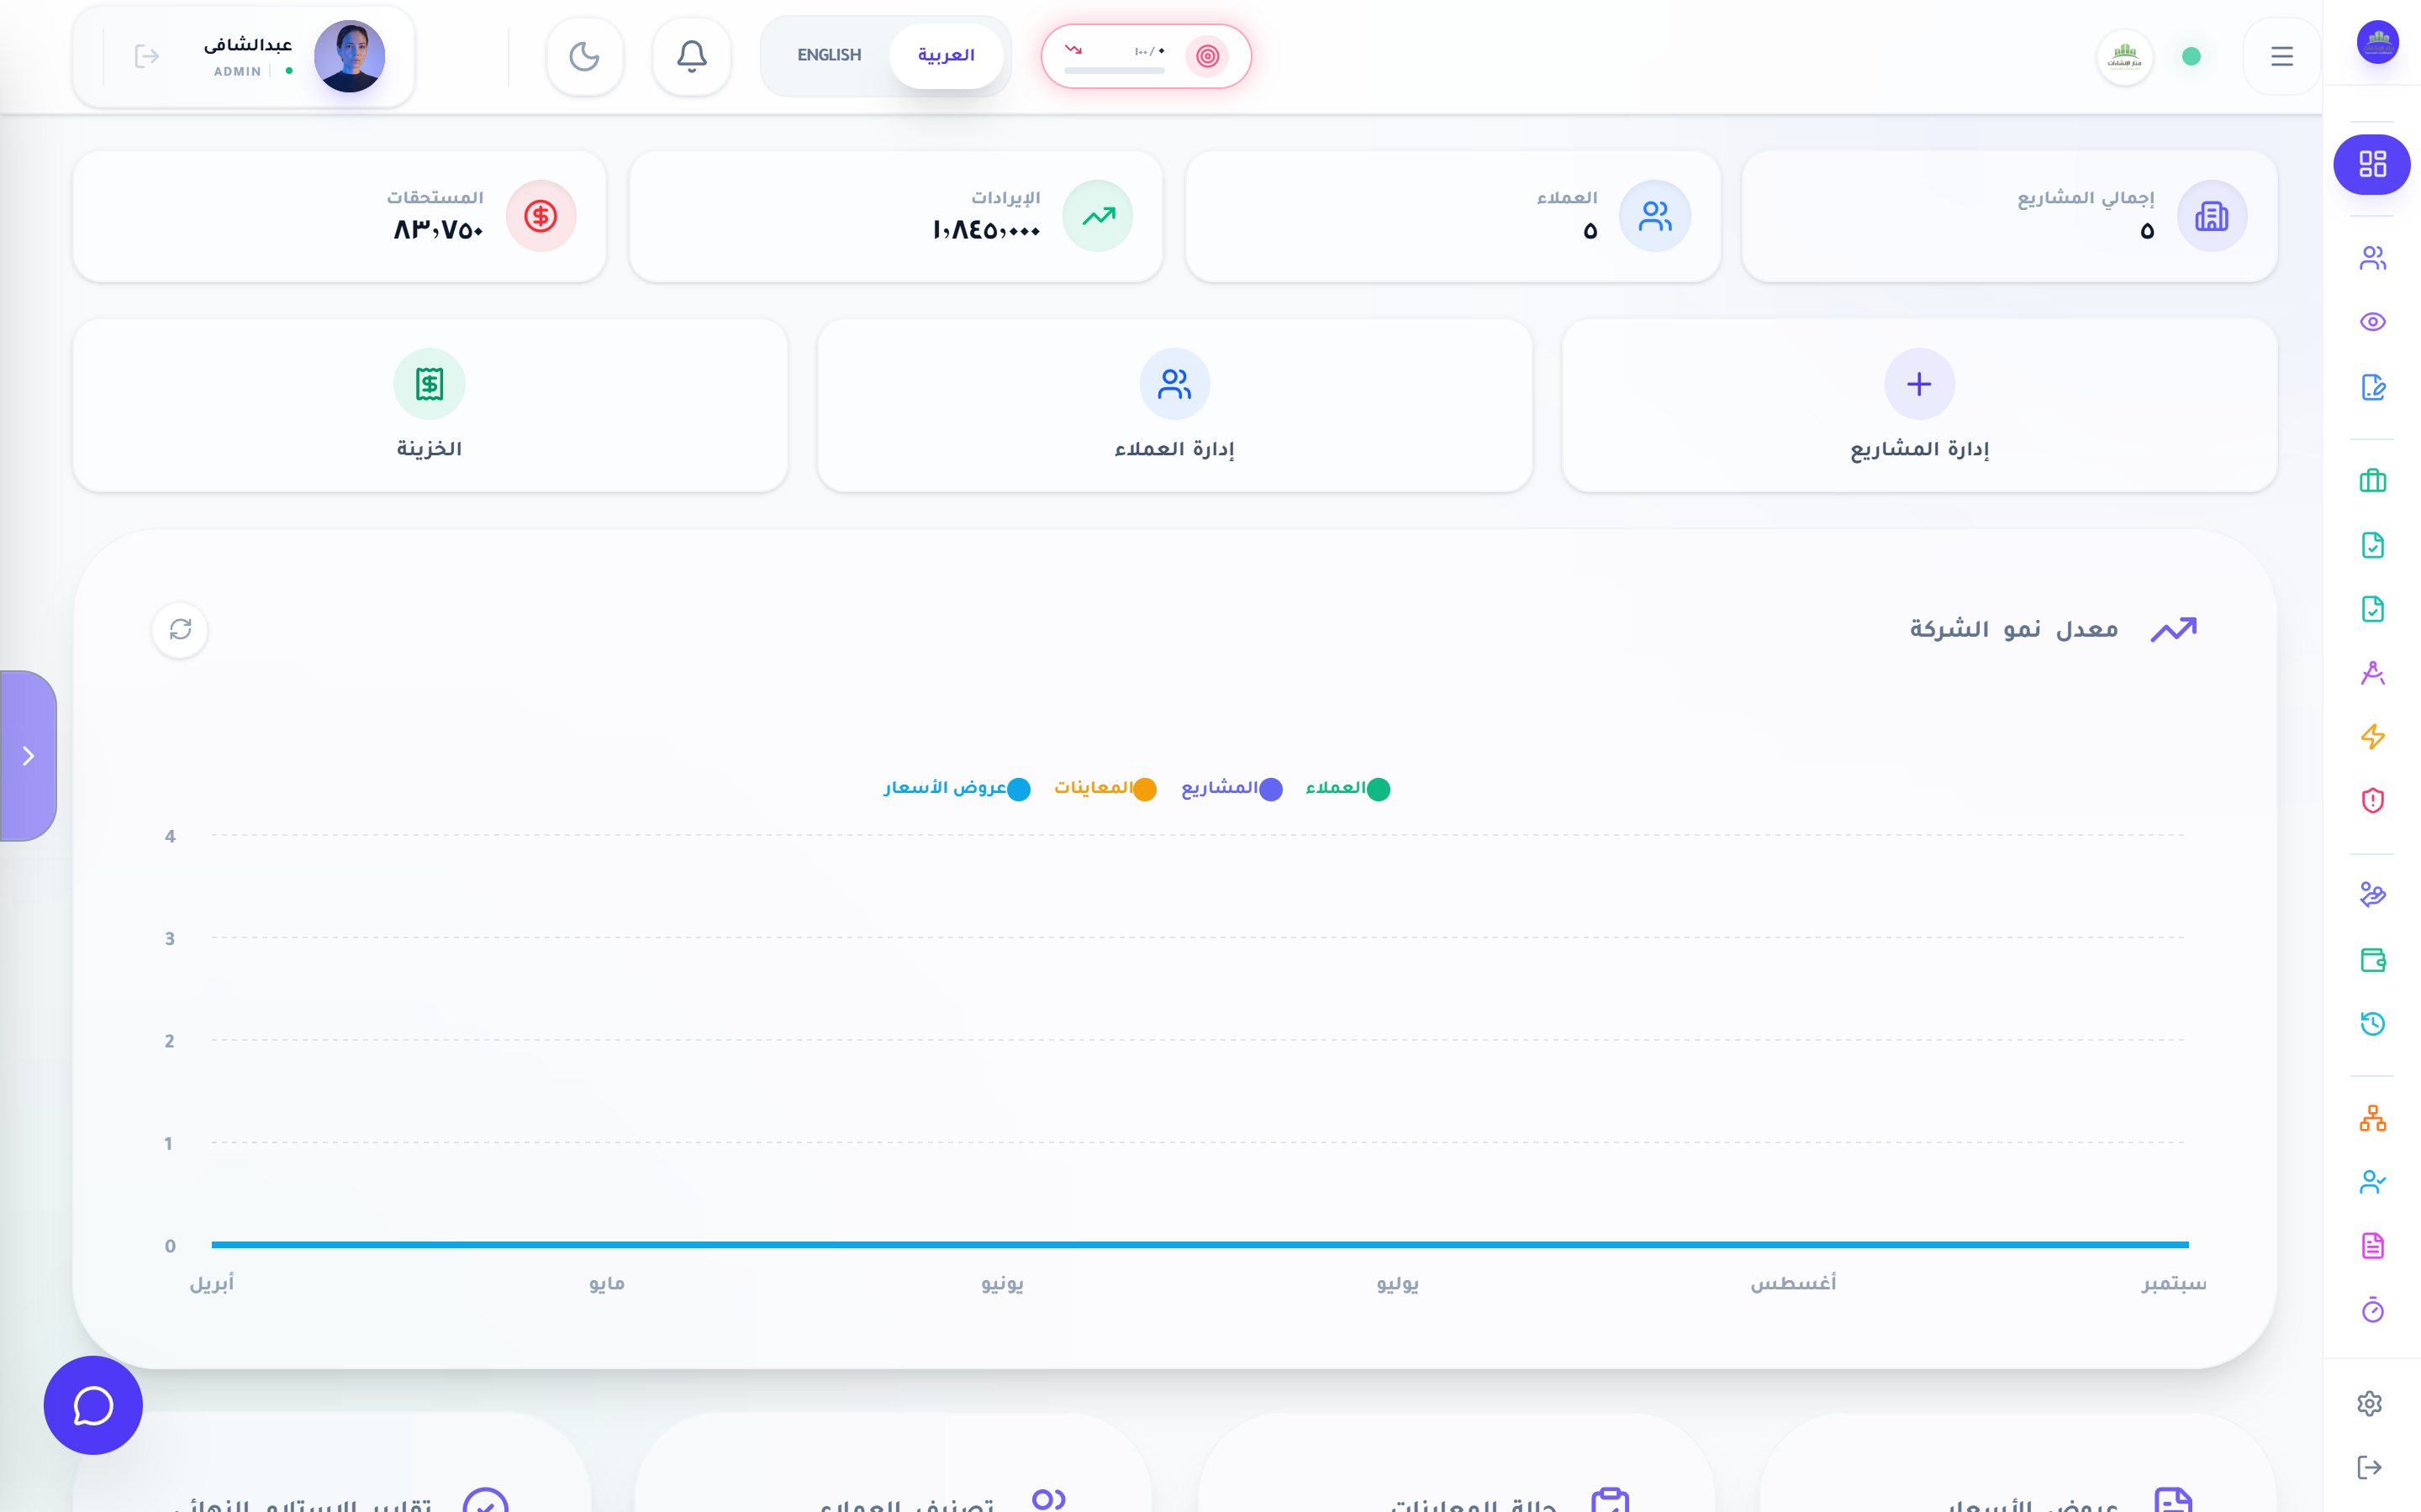Open the green briefcase icon in sidebar
Image resolution: width=2421 pixels, height=1512 pixels.
click(2372, 481)
